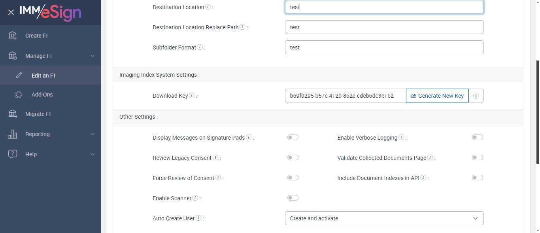Go to Migrate FI page
Image resolution: width=540 pixels, height=233 pixels.
[38, 114]
